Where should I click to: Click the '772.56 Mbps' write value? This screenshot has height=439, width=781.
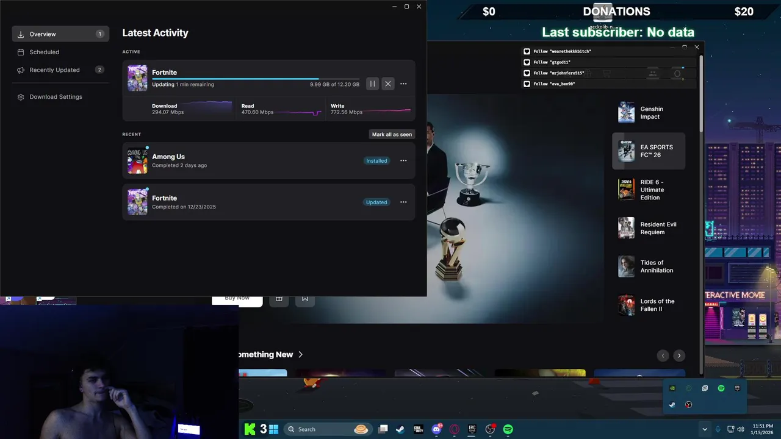coord(347,112)
